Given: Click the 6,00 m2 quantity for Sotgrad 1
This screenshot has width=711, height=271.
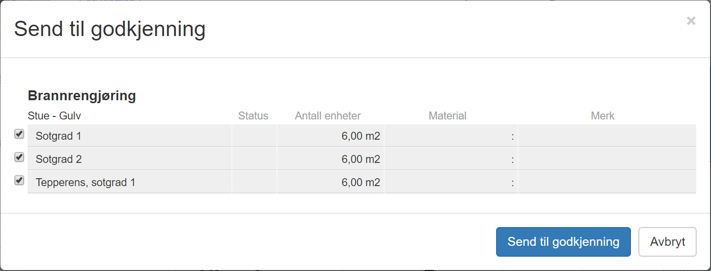Looking at the screenshot, I should coord(360,136).
